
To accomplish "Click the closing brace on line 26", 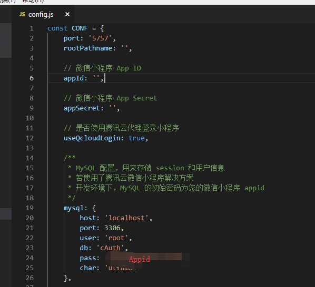I will (65, 278).
